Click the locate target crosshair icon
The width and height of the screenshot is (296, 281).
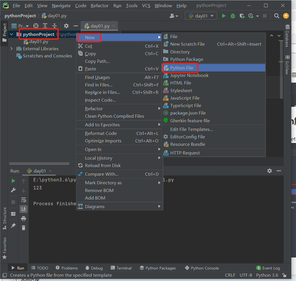click(x=36, y=26)
